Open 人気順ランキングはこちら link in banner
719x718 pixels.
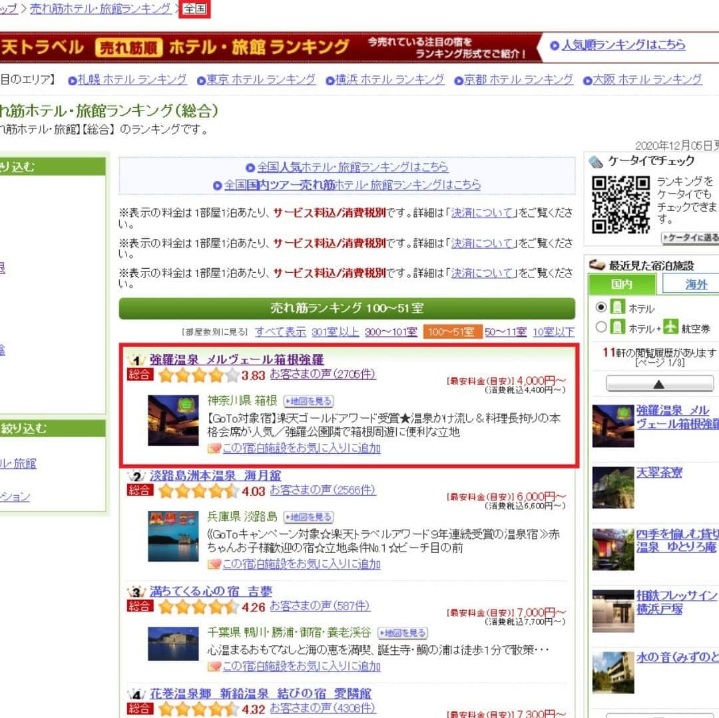tap(623, 45)
